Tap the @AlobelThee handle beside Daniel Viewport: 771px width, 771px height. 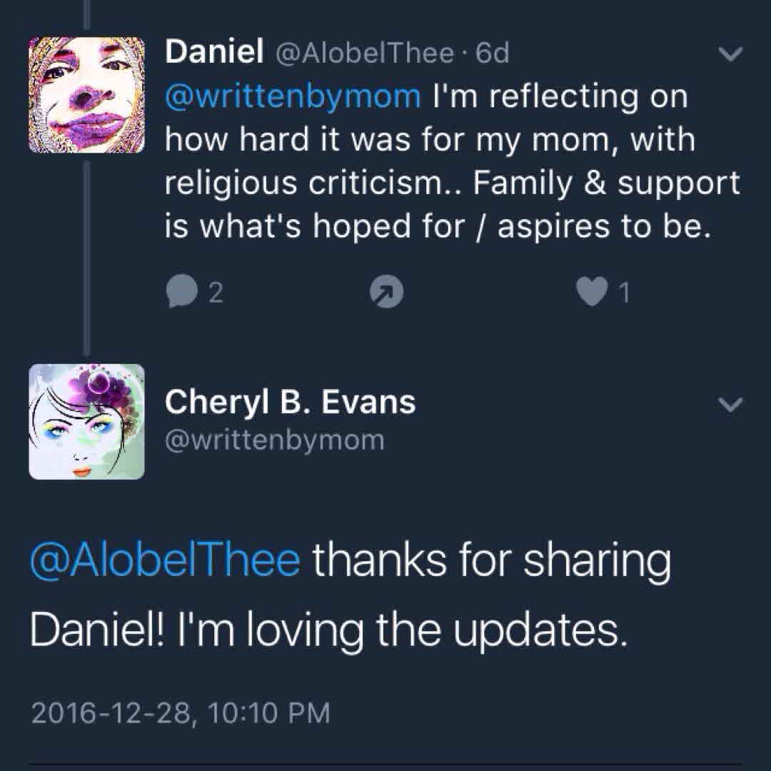[364, 54]
